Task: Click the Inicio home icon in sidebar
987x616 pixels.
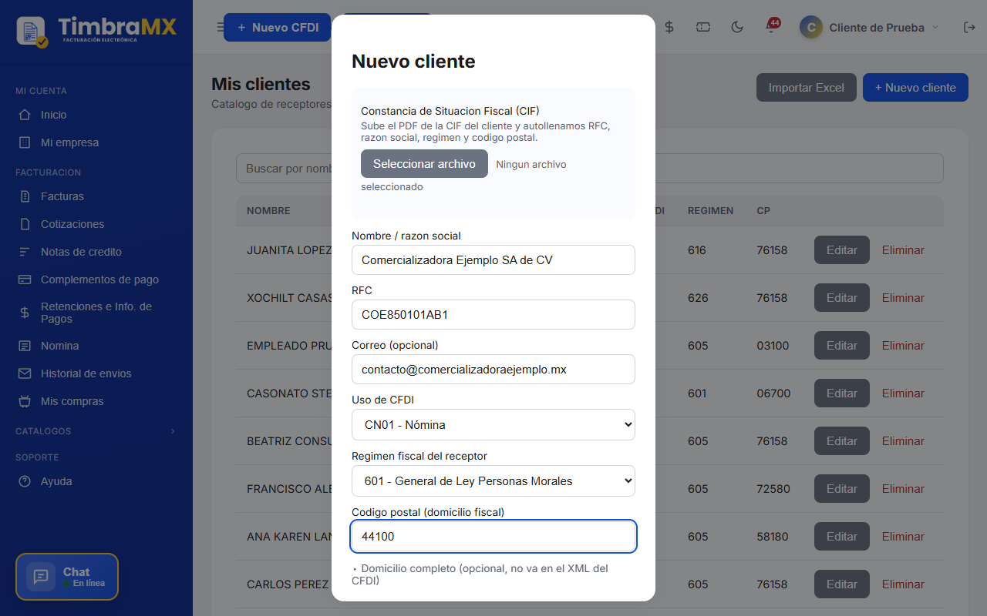Action: pyautogui.click(x=25, y=115)
